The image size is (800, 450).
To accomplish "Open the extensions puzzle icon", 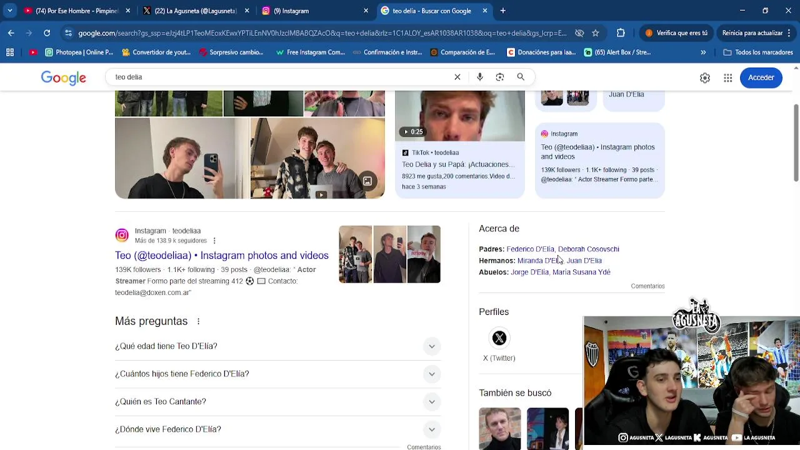I will [x=621, y=33].
